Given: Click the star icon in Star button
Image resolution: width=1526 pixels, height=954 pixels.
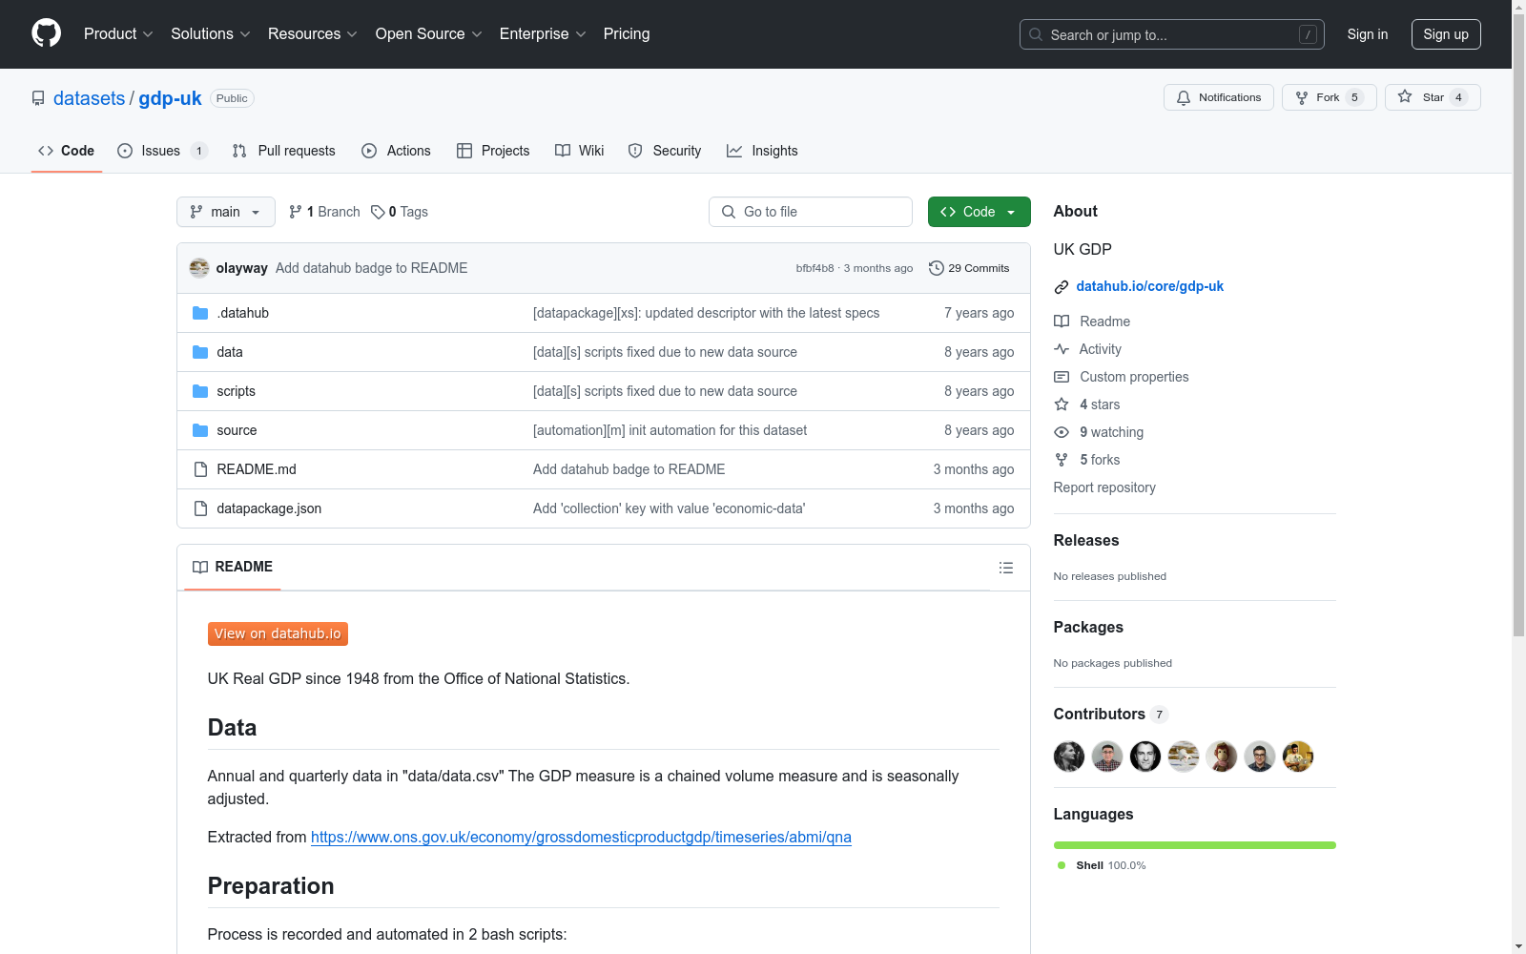Looking at the screenshot, I should click(1405, 96).
